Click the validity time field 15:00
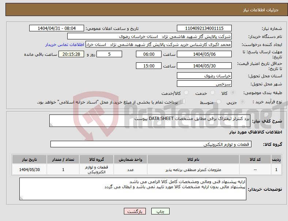The height and width of the screenshot is (221, 288). 149,66
